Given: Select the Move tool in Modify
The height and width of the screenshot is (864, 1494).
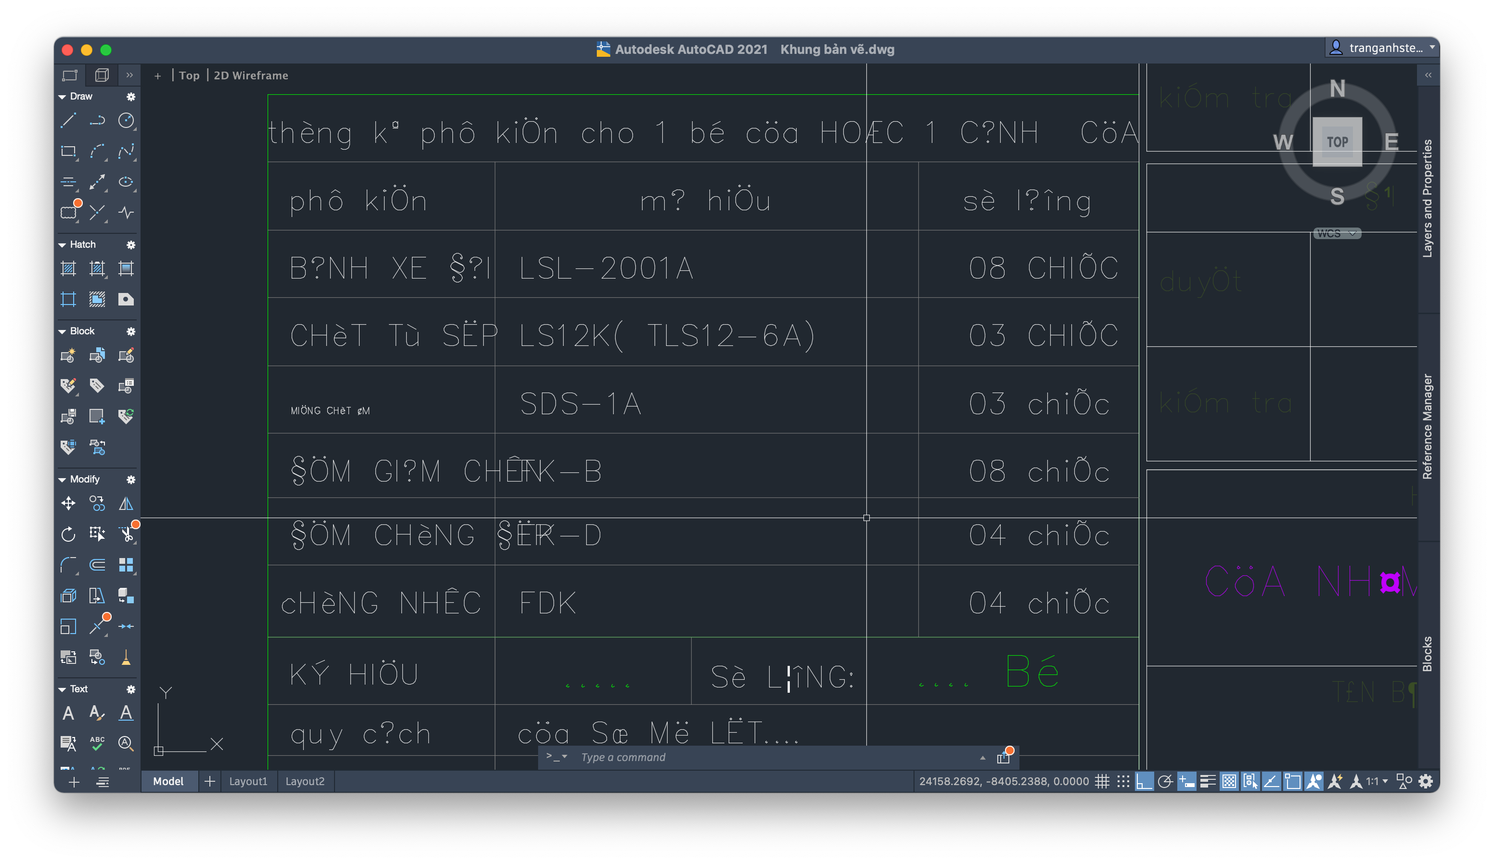Looking at the screenshot, I should point(68,504).
